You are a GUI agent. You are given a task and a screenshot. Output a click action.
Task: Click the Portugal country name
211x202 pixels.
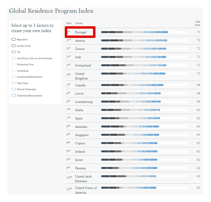coord(81,32)
